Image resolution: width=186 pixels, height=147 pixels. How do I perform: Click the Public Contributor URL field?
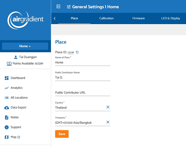click(83, 93)
